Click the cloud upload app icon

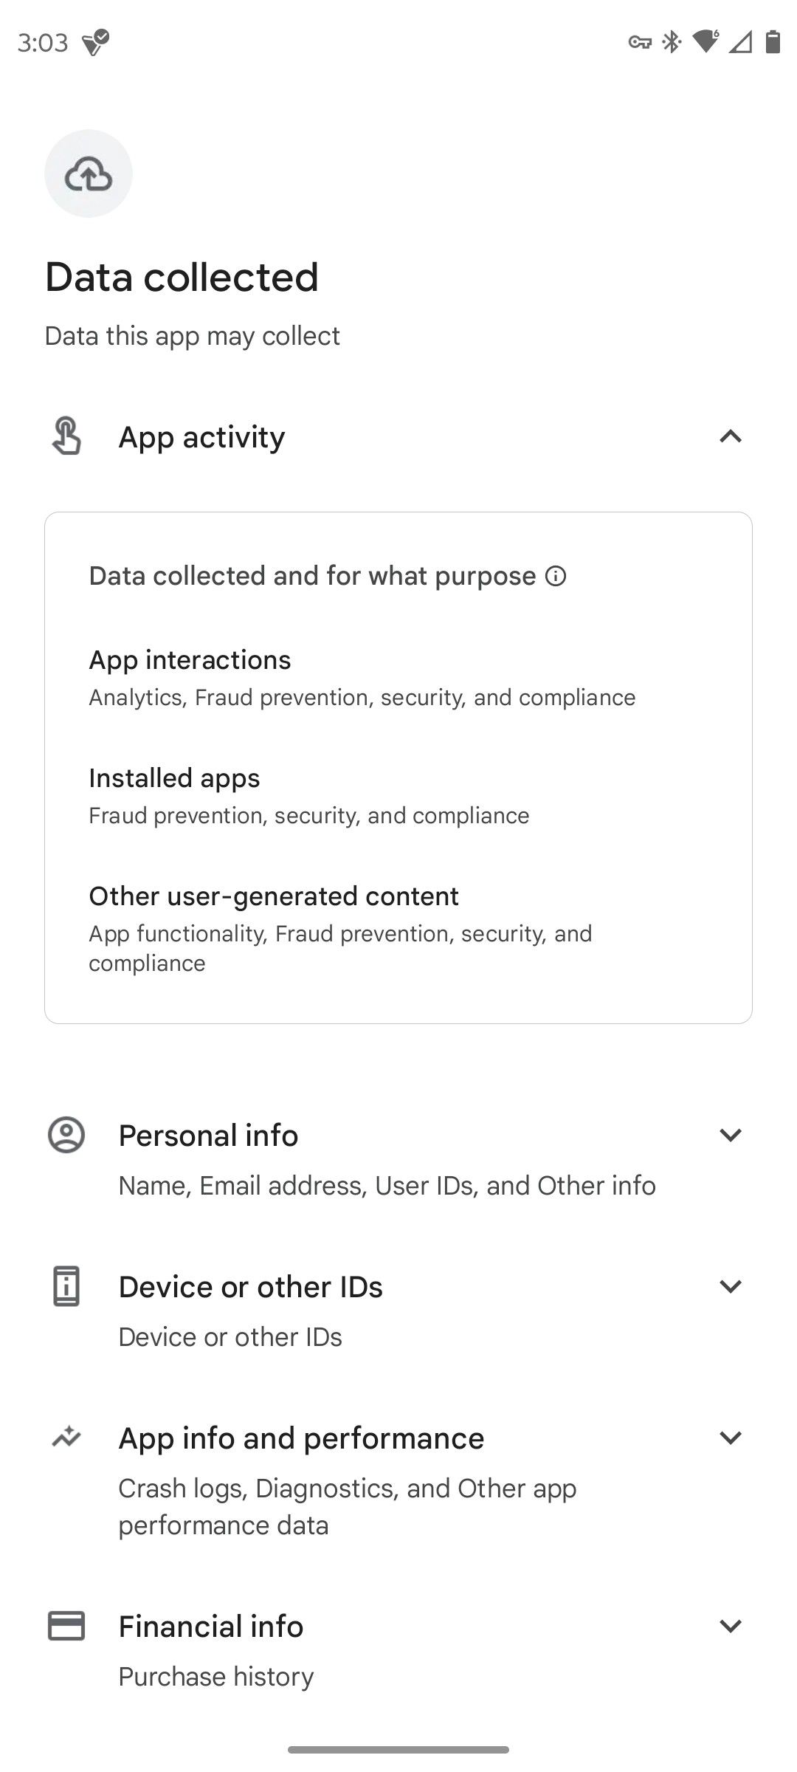pyautogui.click(x=88, y=173)
